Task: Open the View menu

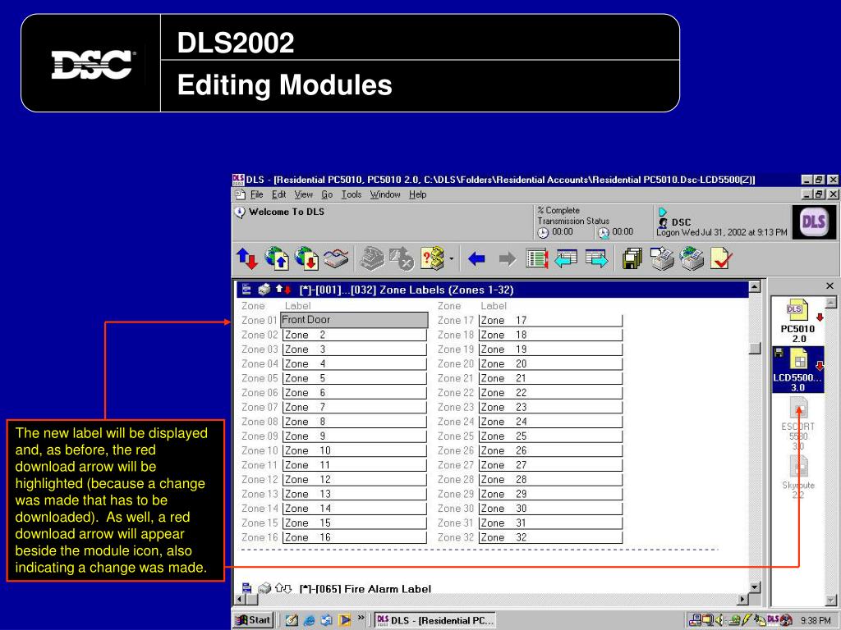Action: coord(303,194)
